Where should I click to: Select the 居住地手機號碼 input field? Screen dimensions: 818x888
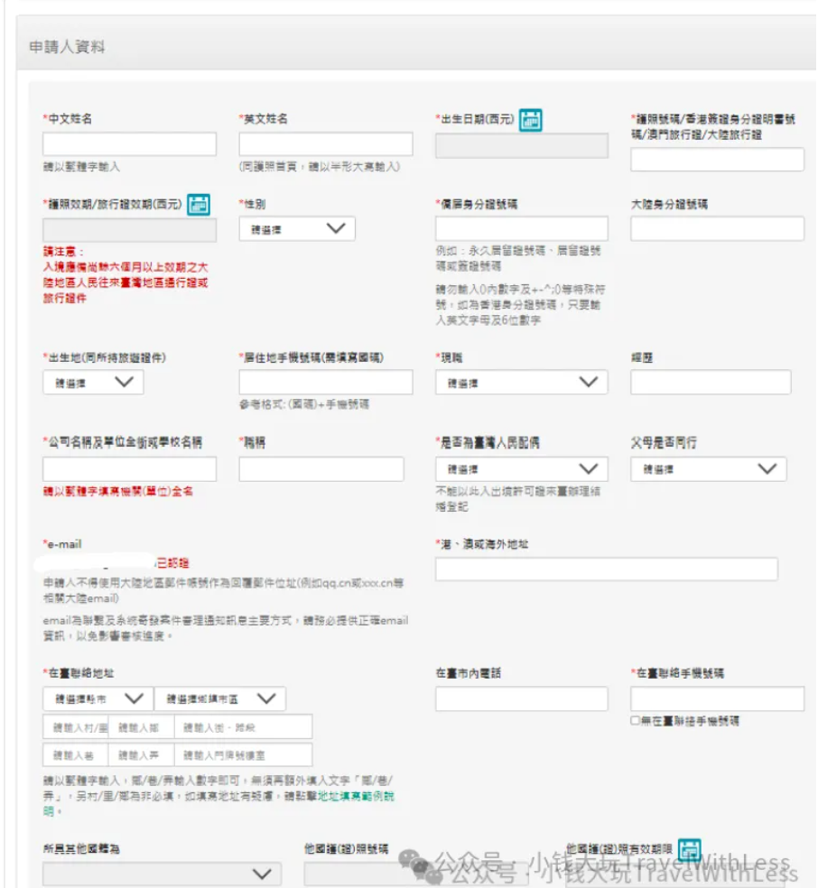pyautogui.click(x=326, y=383)
